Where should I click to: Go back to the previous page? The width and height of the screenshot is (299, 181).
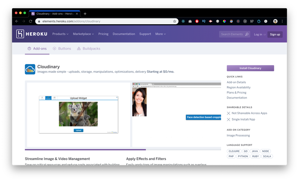[x=17, y=21]
